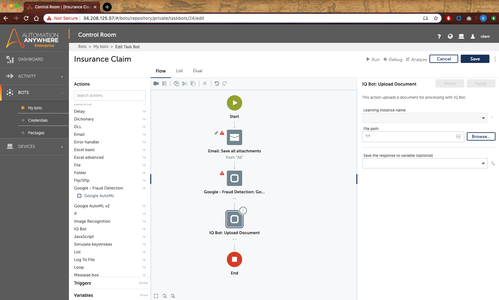The width and height of the screenshot is (499, 300).
Task: Expand the IQ Bot actions group
Action: [144, 229]
